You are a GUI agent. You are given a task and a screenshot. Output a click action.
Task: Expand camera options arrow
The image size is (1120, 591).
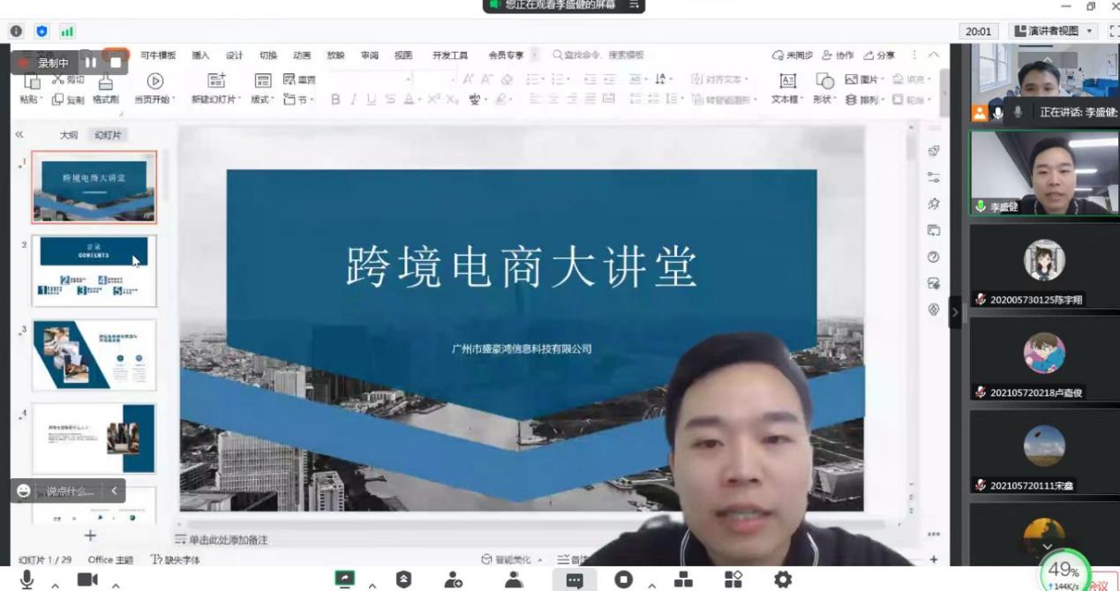[116, 585]
